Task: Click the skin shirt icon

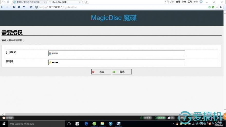Action: [x=201, y=2]
